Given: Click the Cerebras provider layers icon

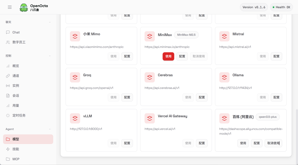Looking at the screenshot, I should (x=150, y=77).
